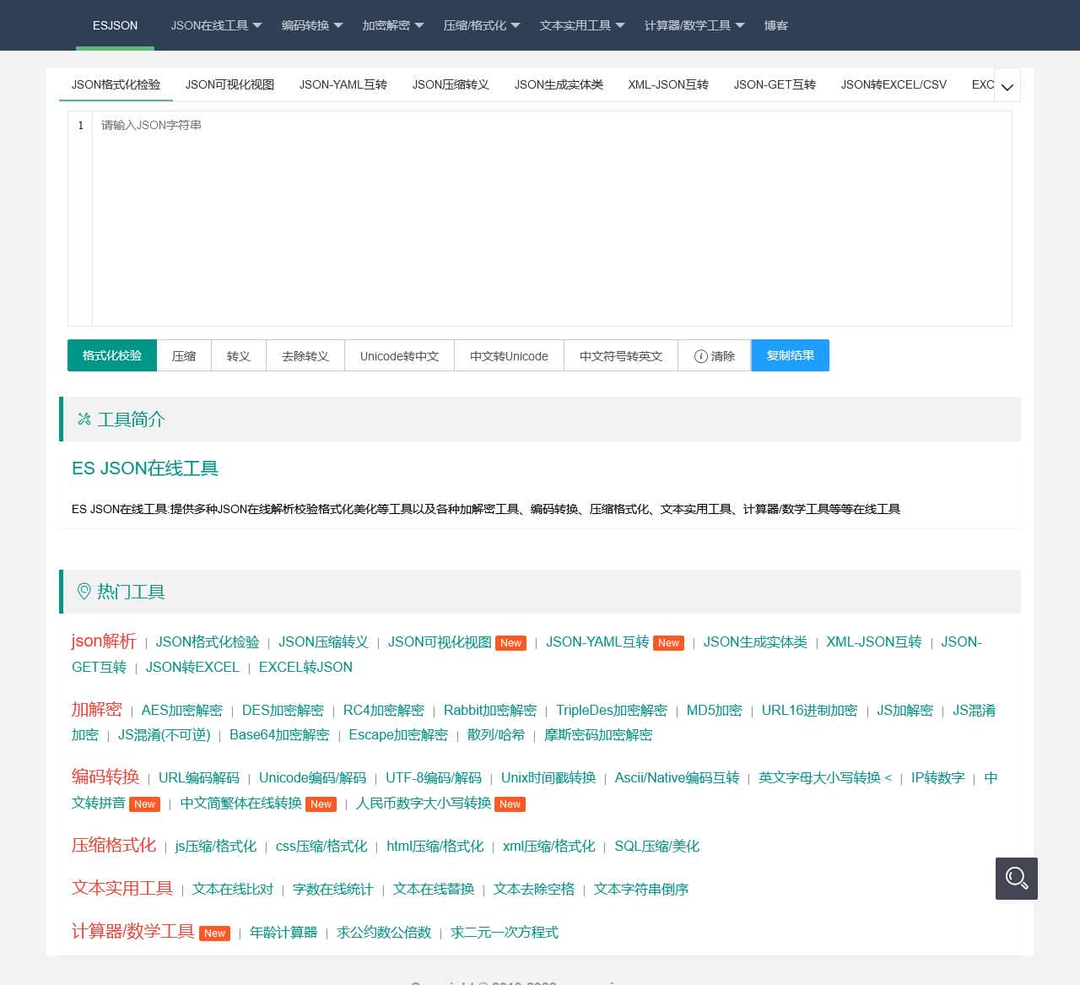1080x985 pixels.
Task: Open the js压缩/格式化 tool link
Action: pos(214,846)
